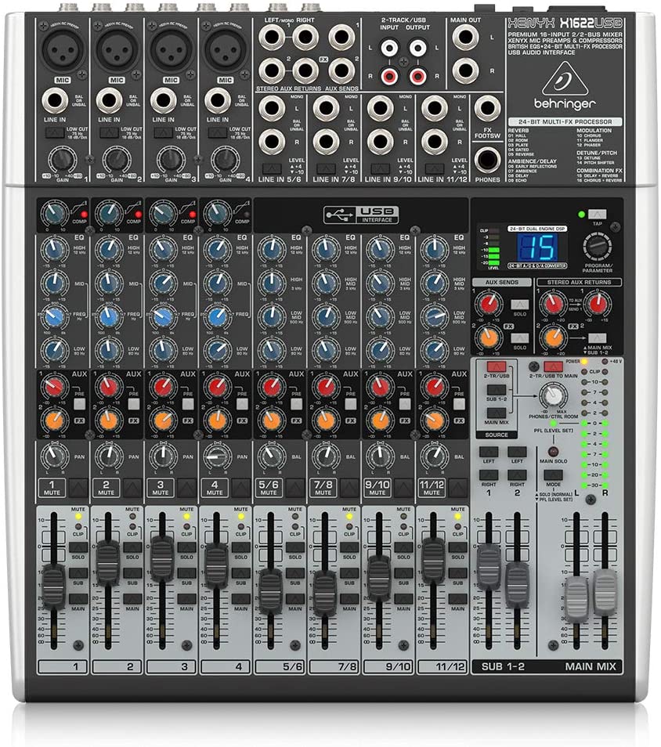Click the channel 1 GAIN knob

click(x=63, y=159)
